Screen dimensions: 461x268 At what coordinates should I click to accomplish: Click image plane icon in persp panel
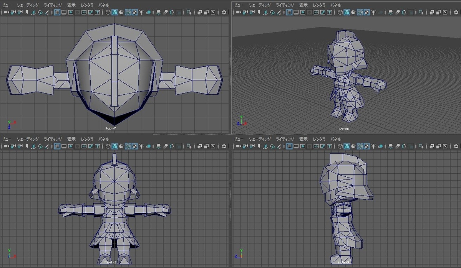coord(265,12)
